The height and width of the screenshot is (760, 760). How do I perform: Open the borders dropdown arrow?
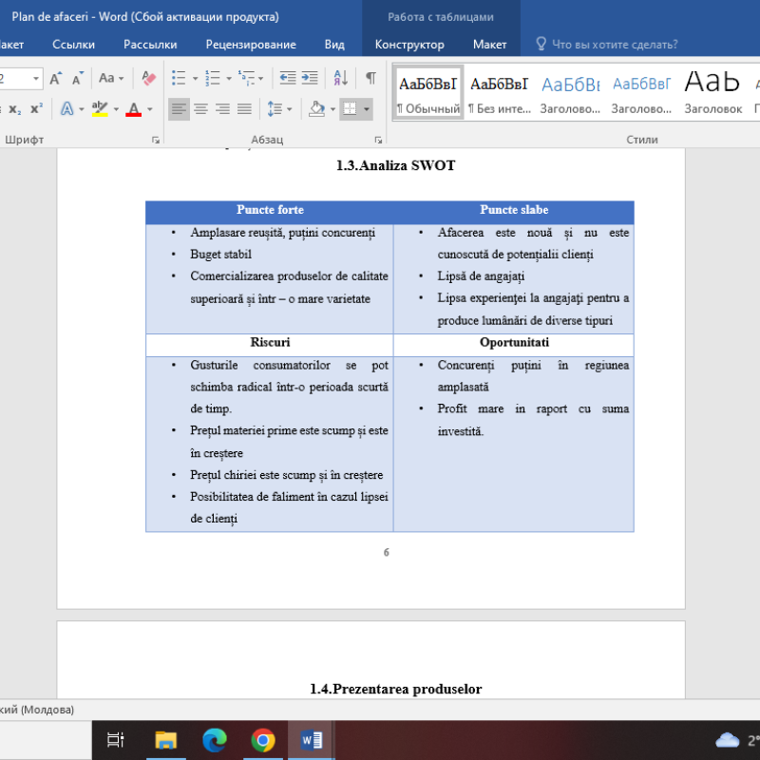coord(366,110)
